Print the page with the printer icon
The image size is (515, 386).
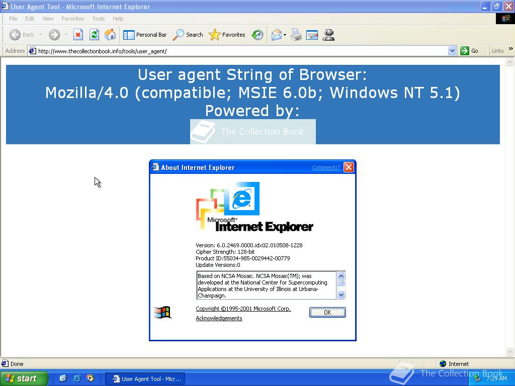click(296, 35)
